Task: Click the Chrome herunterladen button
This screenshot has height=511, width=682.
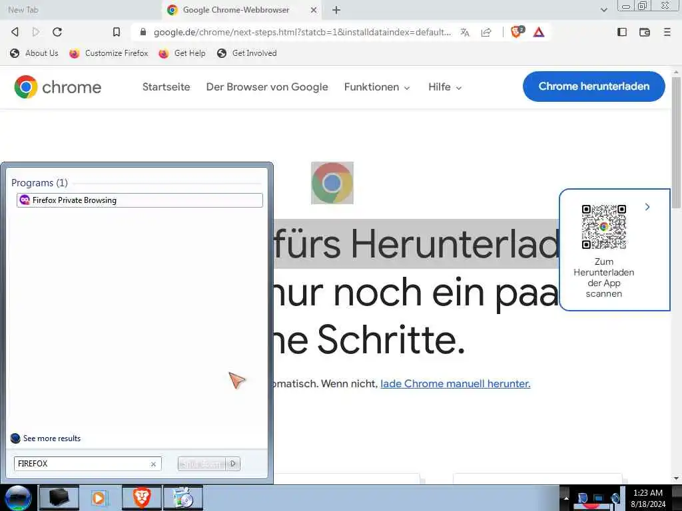Action: (x=593, y=86)
